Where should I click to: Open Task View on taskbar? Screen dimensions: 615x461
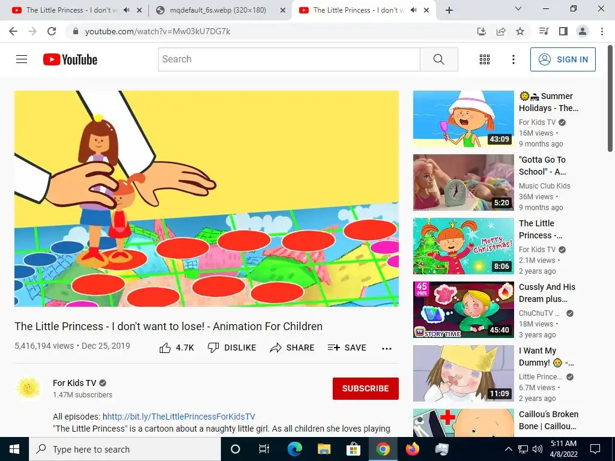[264, 449]
